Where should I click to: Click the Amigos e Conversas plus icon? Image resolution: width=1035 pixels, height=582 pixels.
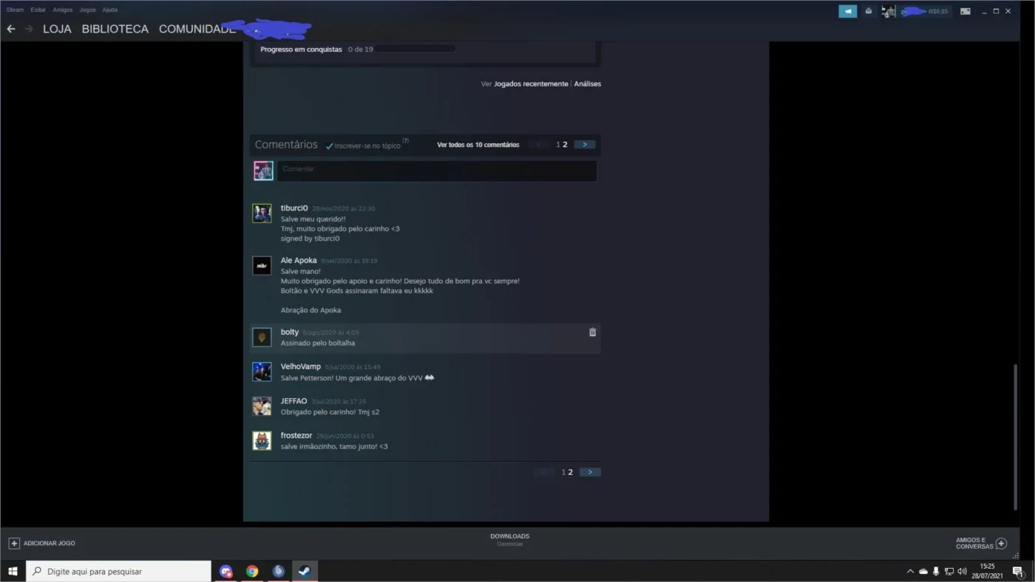pos(1001,543)
